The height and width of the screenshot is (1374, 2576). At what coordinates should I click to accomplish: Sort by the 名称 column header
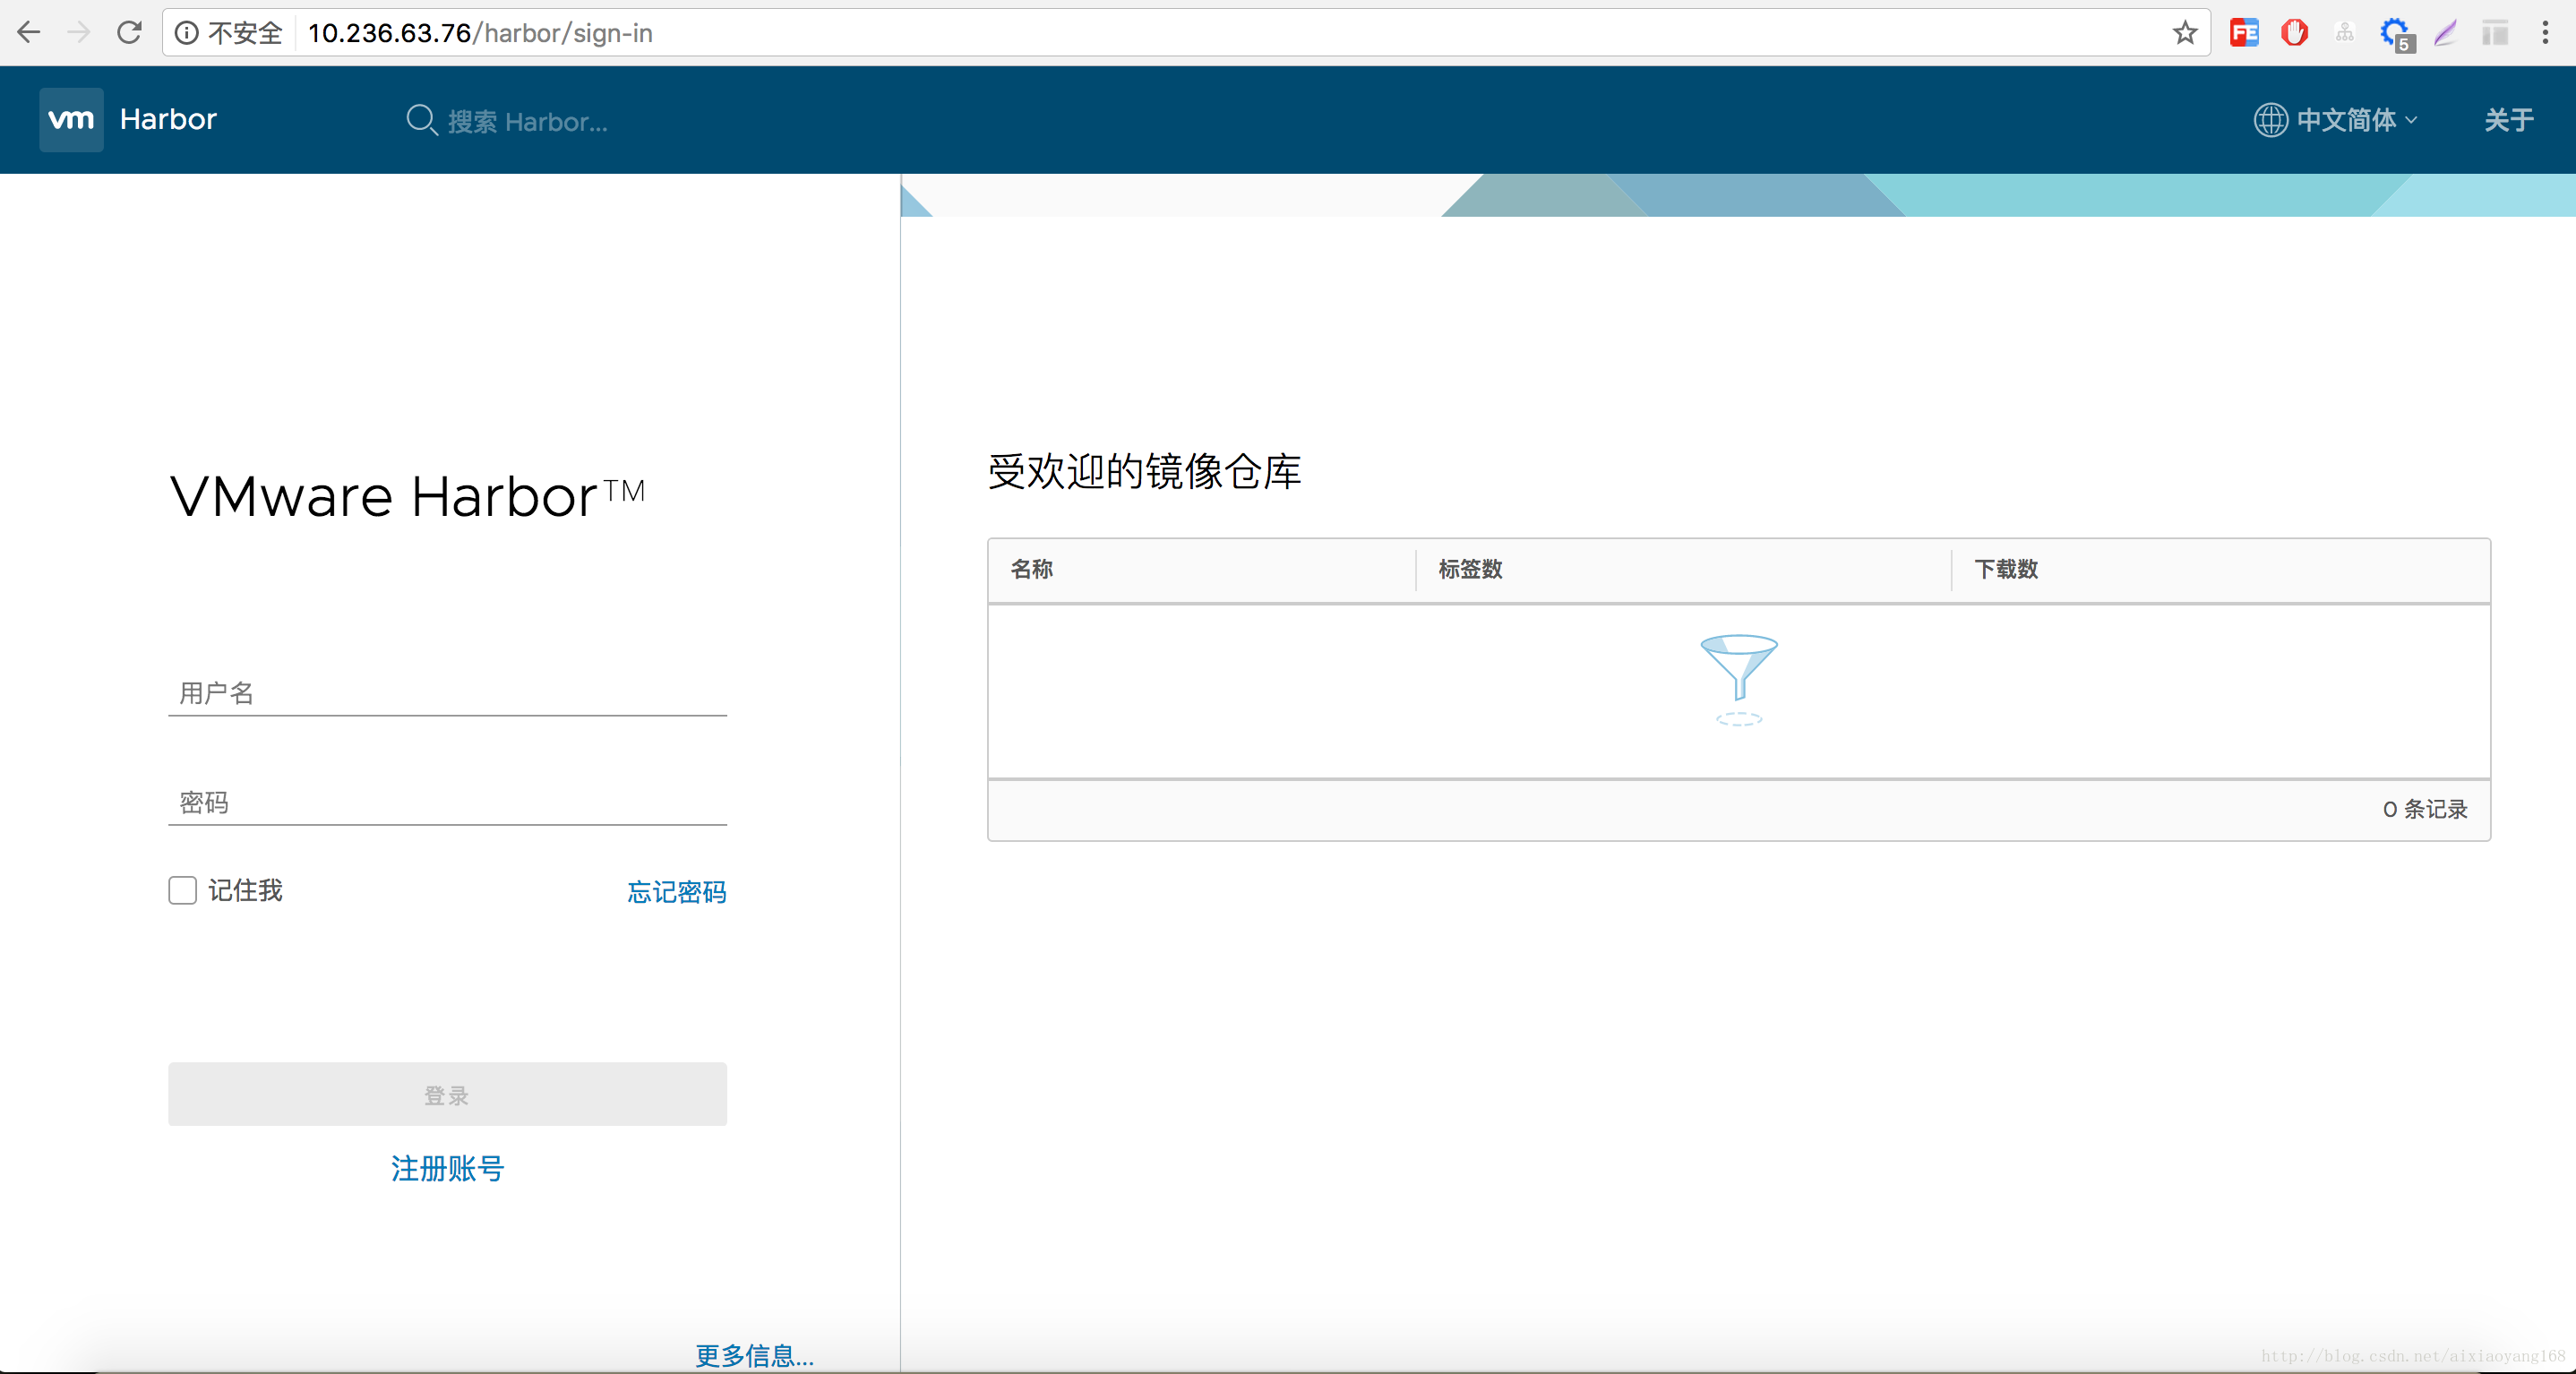pyautogui.click(x=1031, y=569)
